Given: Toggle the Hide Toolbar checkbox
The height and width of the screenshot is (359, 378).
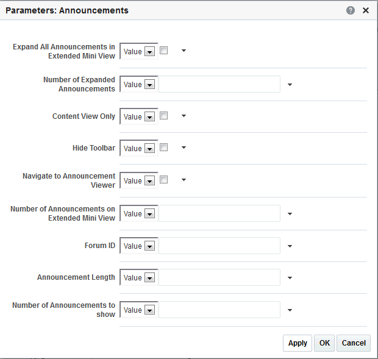Looking at the screenshot, I should [163, 148].
